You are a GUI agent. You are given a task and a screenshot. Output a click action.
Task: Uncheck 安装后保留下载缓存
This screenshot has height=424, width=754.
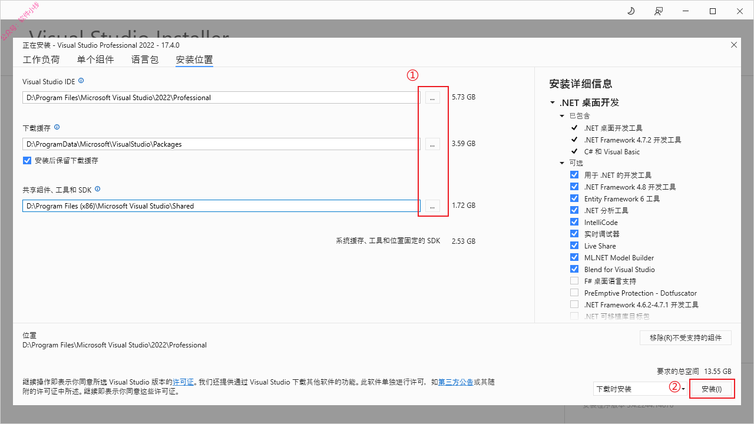pyautogui.click(x=27, y=160)
